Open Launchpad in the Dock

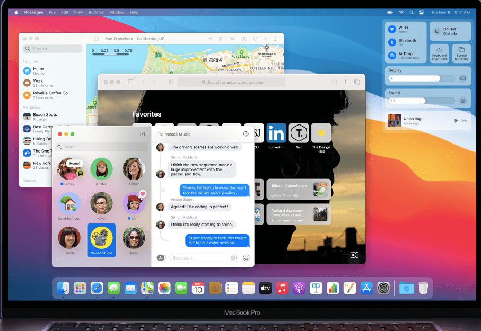pyautogui.click(x=80, y=288)
